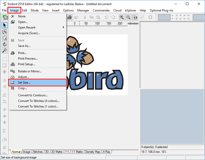Click the Cut scissors toolbar icon
This screenshot has height=160, width=205.
point(85,17)
